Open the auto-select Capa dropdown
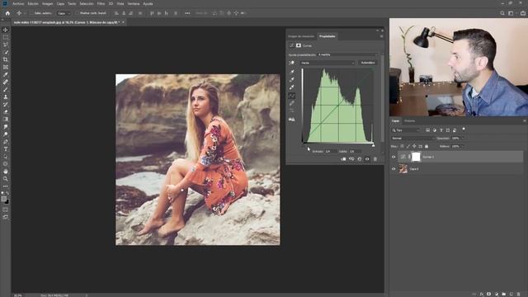Viewport: 528px width, 297px height. click(x=64, y=13)
